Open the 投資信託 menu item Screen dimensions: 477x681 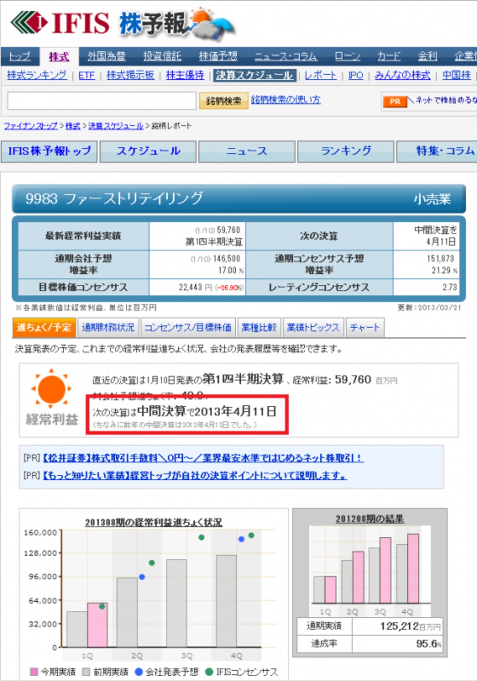(x=162, y=56)
